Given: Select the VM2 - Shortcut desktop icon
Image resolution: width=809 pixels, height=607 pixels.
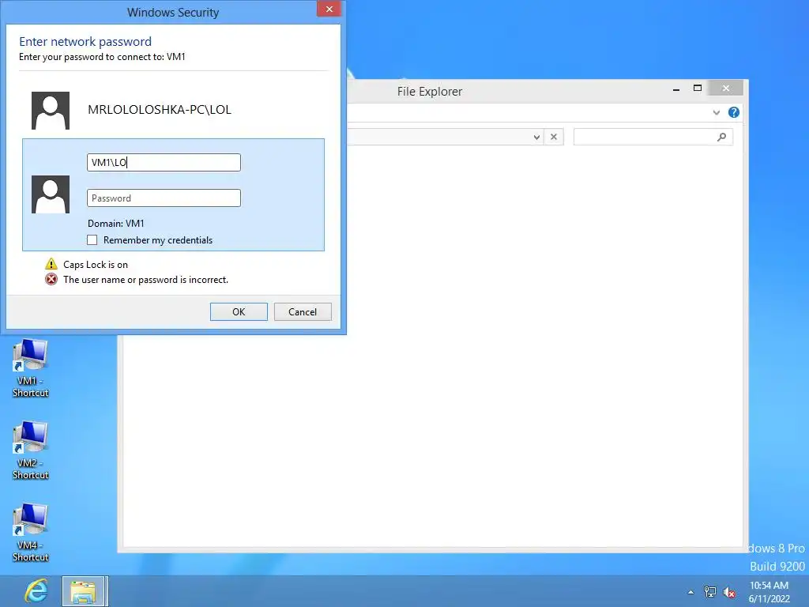Looking at the screenshot, I should [x=31, y=451].
